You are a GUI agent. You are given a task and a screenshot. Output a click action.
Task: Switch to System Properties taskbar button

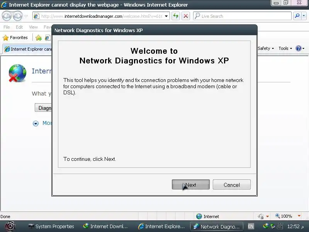(51, 227)
